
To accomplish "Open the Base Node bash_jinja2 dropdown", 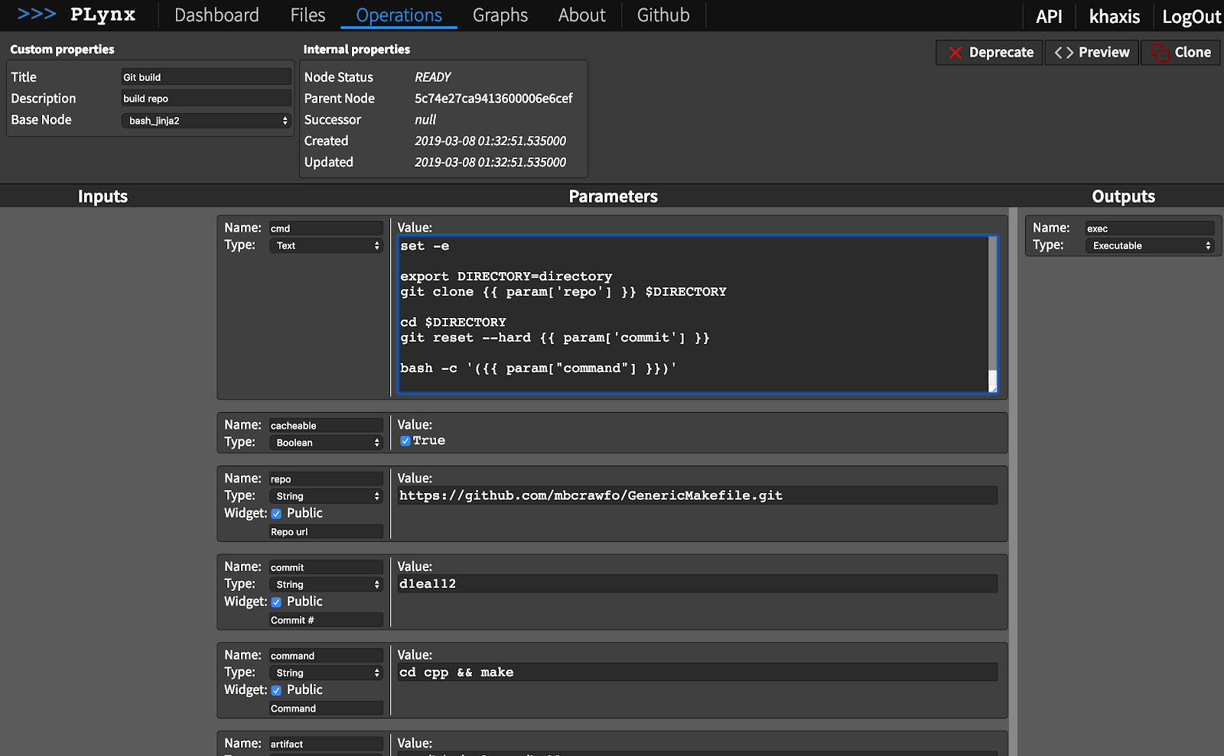I will point(207,121).
